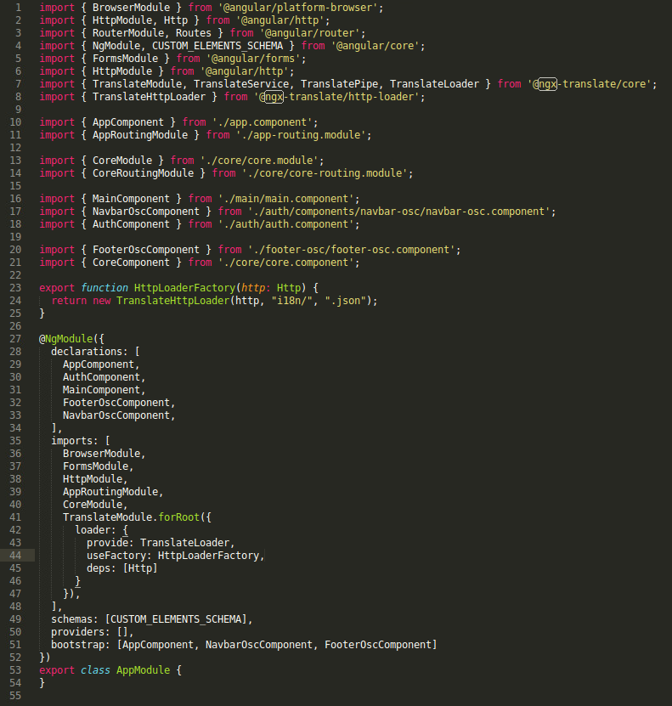Click './core/core.module' string on line 13

pos(259,161)
